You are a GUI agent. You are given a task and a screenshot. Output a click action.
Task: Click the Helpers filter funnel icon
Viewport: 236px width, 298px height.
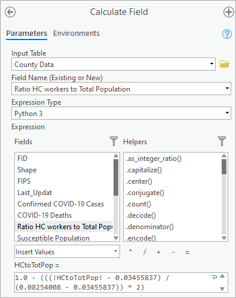222,141
